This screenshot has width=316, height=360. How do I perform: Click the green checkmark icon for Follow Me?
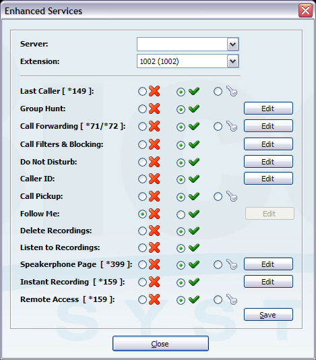194,214
